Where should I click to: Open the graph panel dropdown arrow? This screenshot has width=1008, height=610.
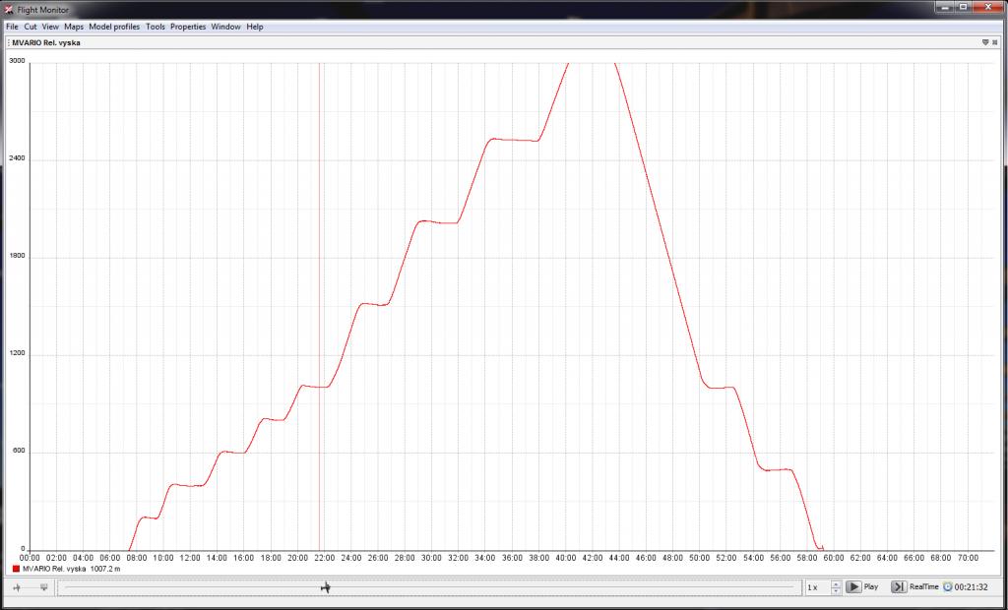[x=985, y=43]
